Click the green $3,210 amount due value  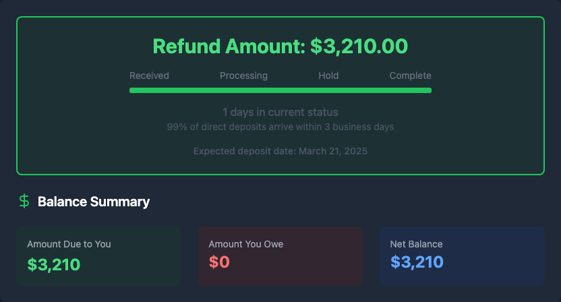tap(54, 264)
